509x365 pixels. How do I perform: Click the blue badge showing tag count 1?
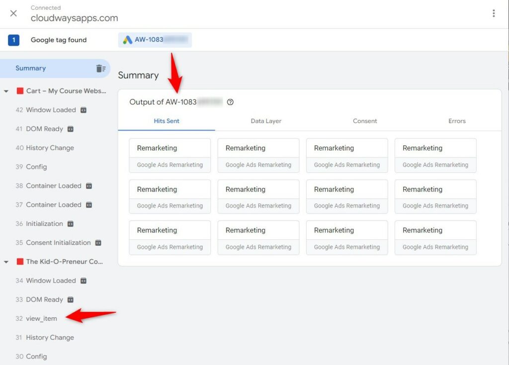click(x=13, y=40)
